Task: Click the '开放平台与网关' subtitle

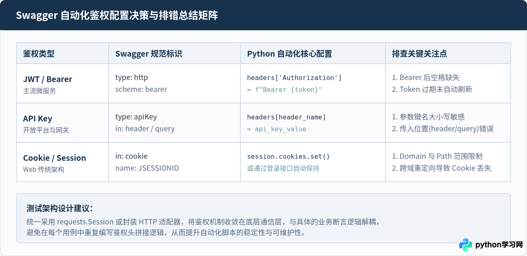Action: [x=46, y=130]
